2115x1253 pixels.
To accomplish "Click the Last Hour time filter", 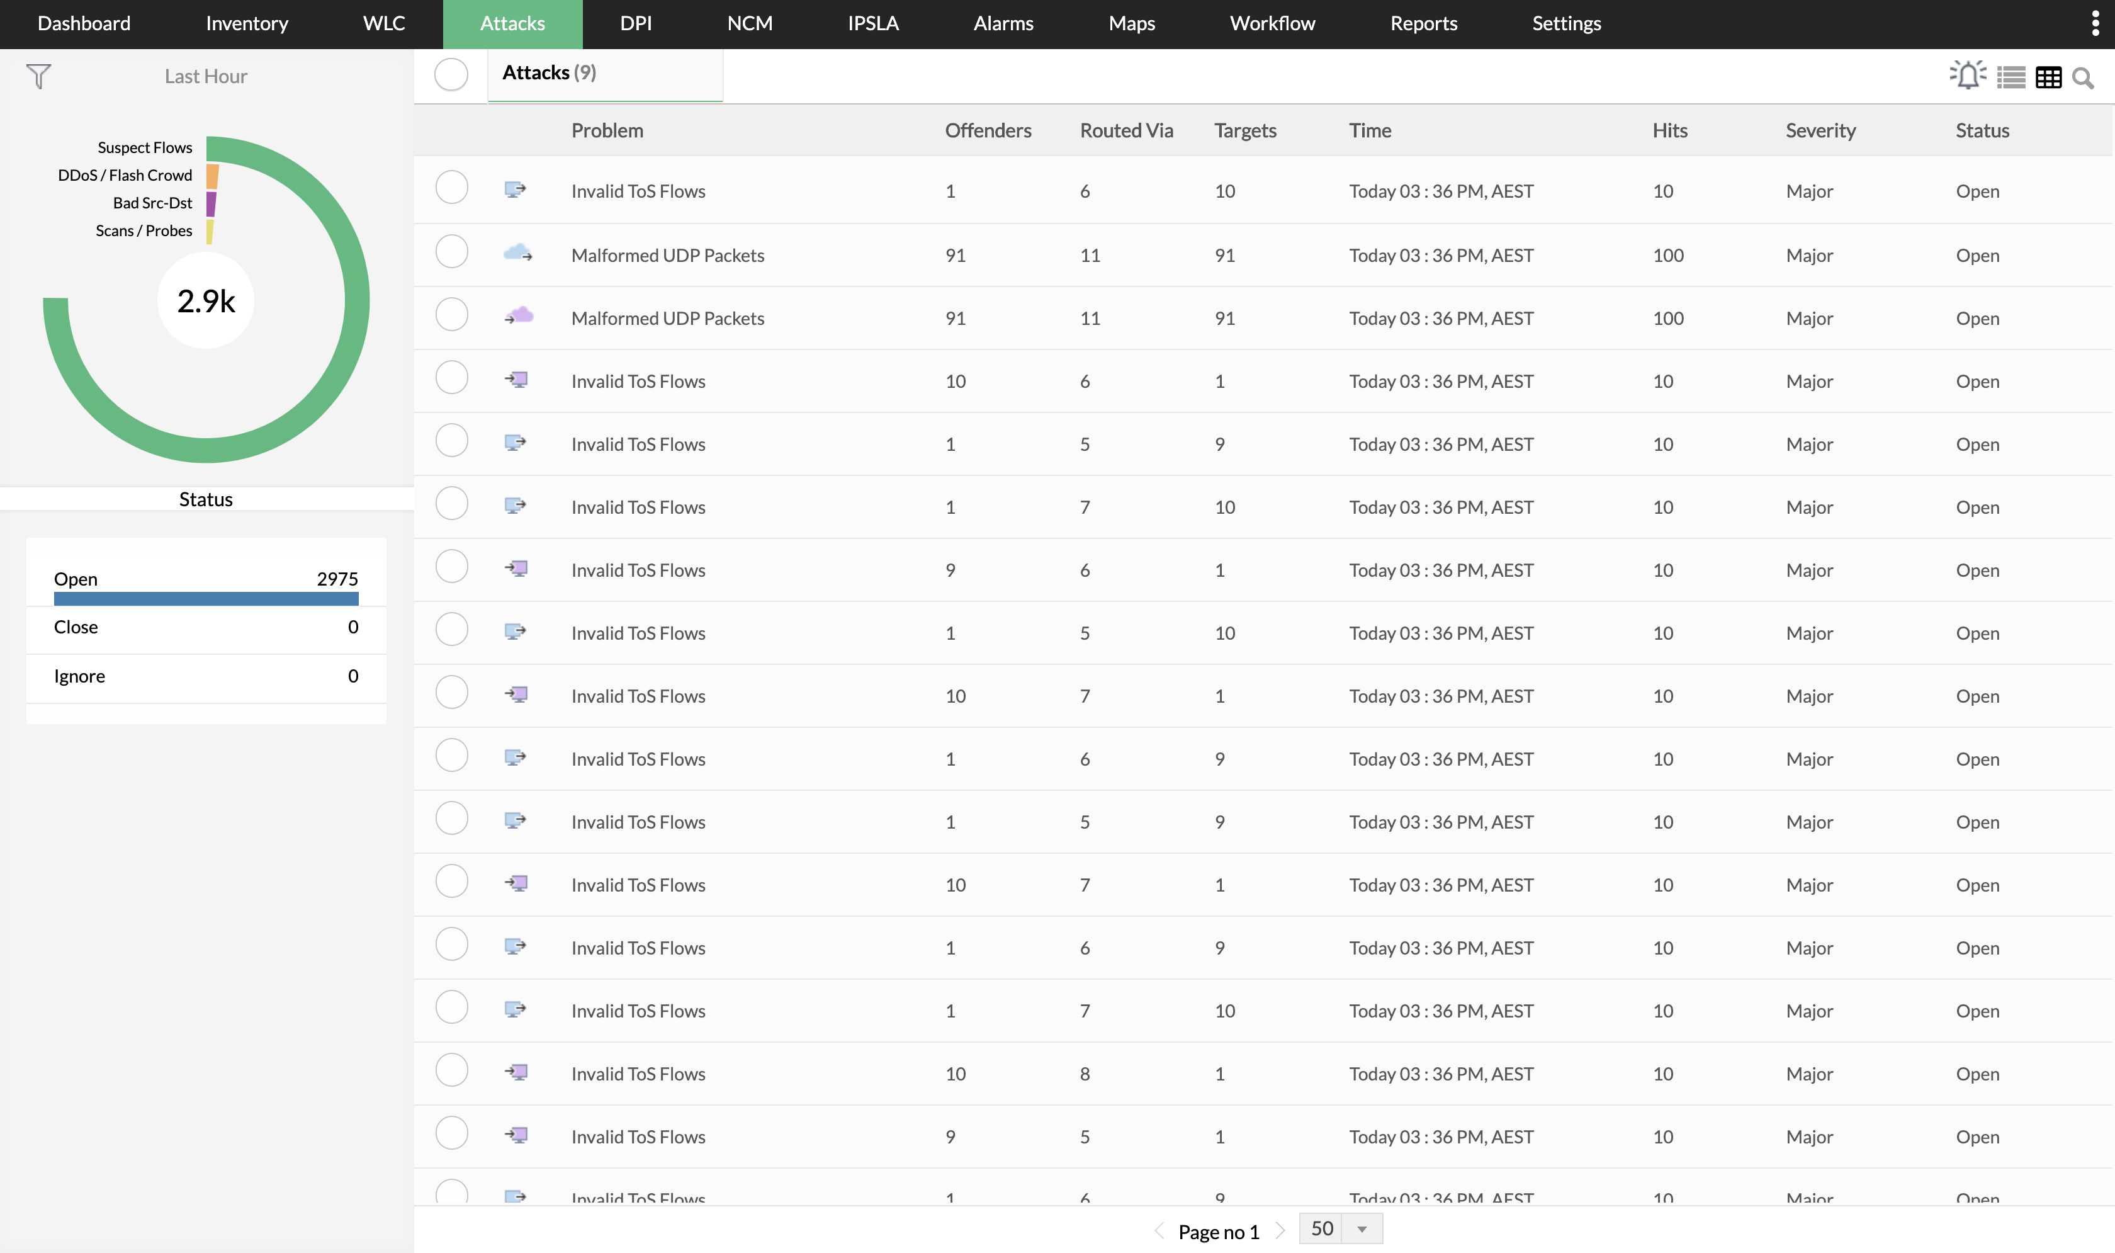I will tap(205, 76).
